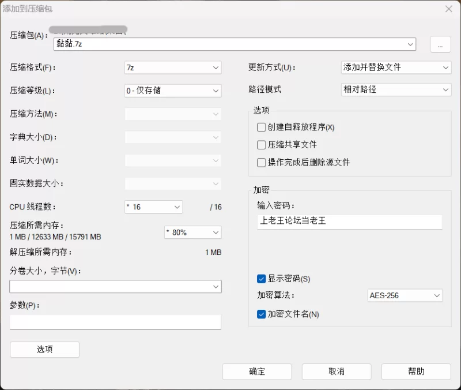Open the 更新方式 dropdown
Screen dimensions: 461x390
pyautogui.click(x=396, y=67)
